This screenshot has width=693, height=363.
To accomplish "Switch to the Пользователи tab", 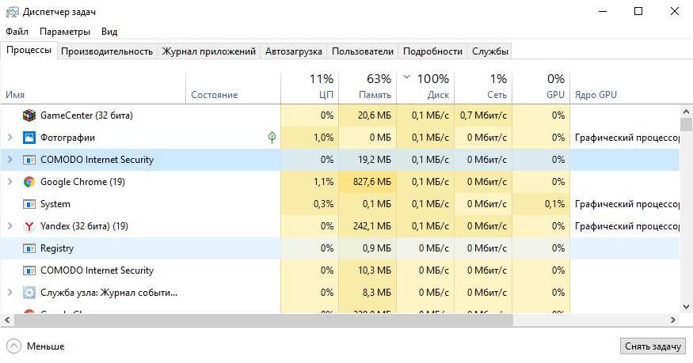I will [x=363, y=51].
